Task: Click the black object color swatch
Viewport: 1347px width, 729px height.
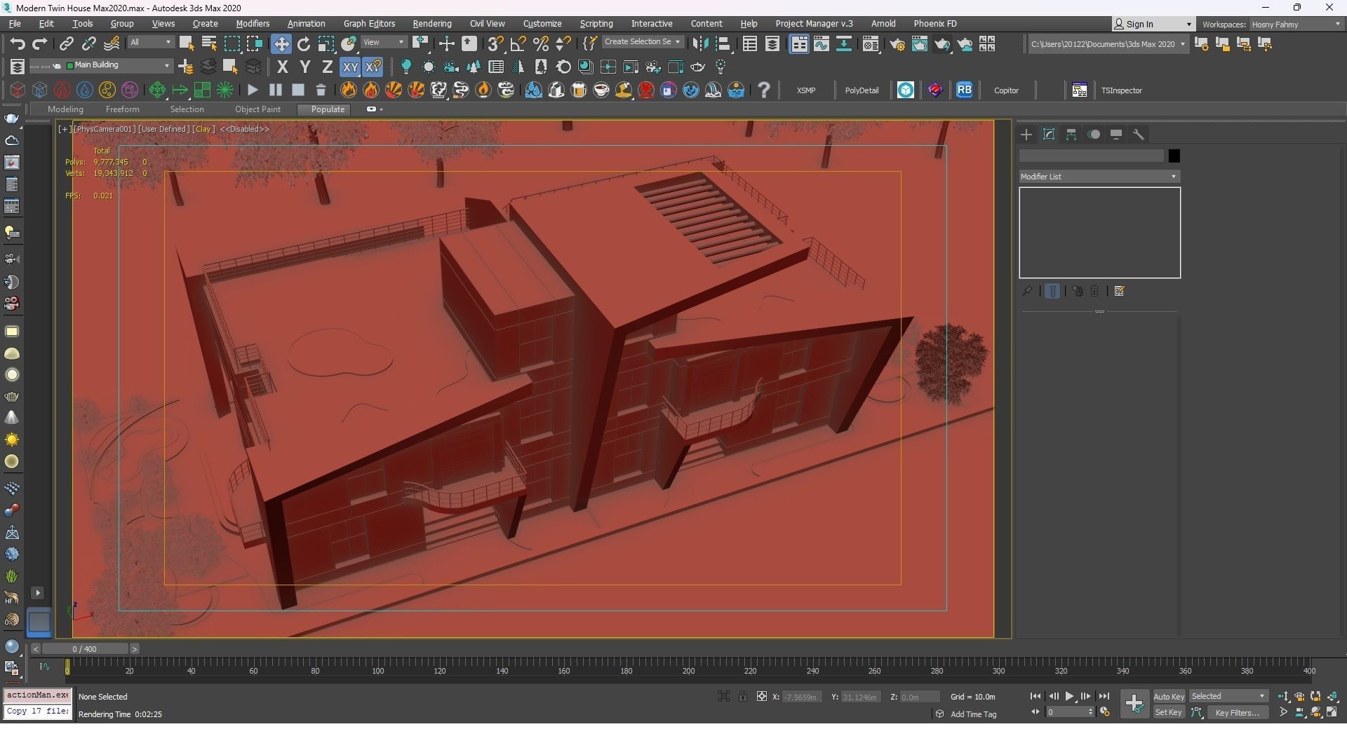Action: [1174, 156]
